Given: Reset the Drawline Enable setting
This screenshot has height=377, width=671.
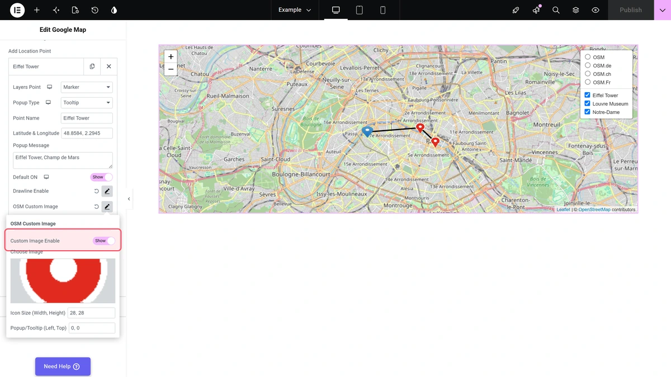Looking at the screenshot, I should pyautogui.click(x=96, y=191).
